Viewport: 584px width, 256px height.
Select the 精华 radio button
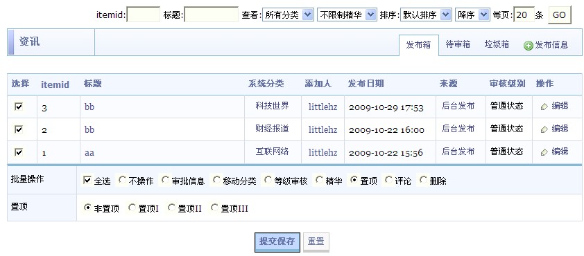click(x=319, y=180)
